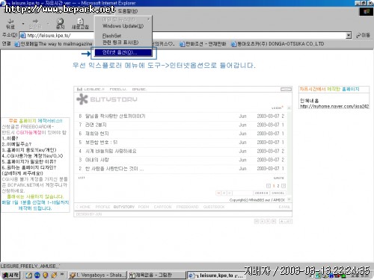Click the LIST button below the board
The width and height of the screenshot is (374, 280).
(x=286, y=221)
